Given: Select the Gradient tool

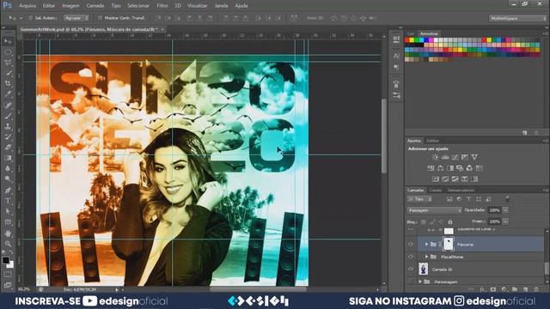Looking at the screenshot, I should [x=8, y=158].
